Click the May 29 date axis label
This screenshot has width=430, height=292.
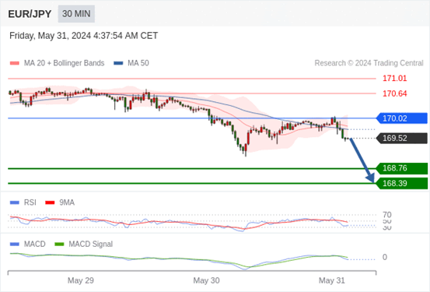pyautogui.click(x=81, y=280)
